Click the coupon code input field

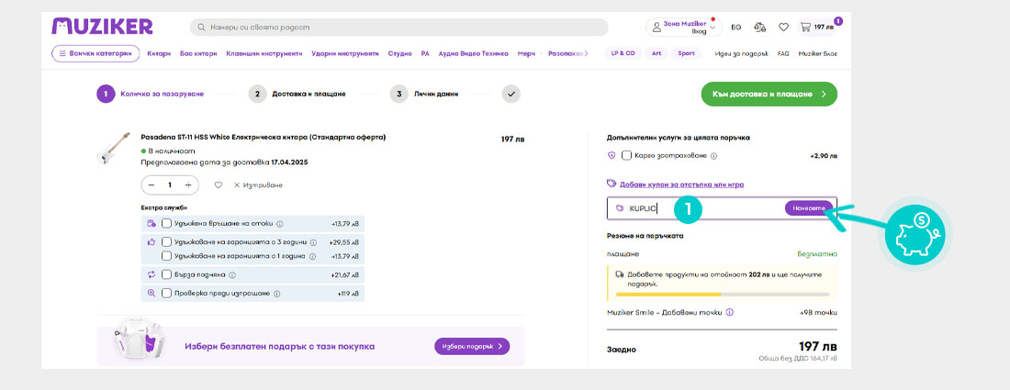(x=698, y=208)
